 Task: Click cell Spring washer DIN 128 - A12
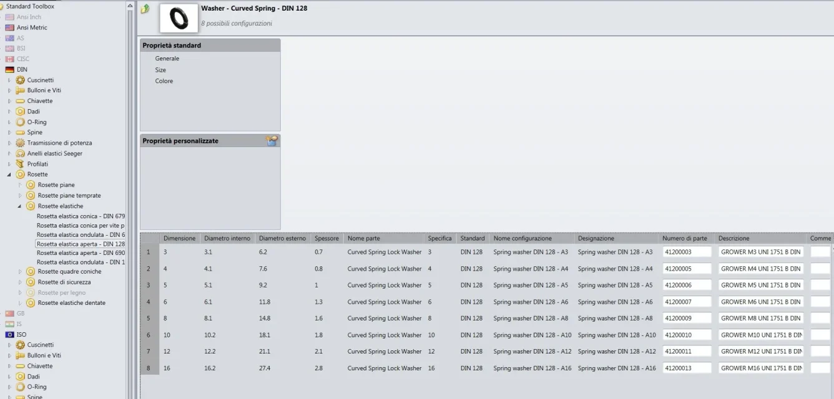tap(532, 352)
